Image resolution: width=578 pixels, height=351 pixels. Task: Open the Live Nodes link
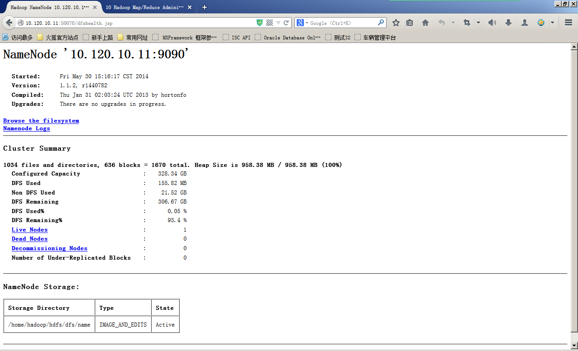(30, 230)
